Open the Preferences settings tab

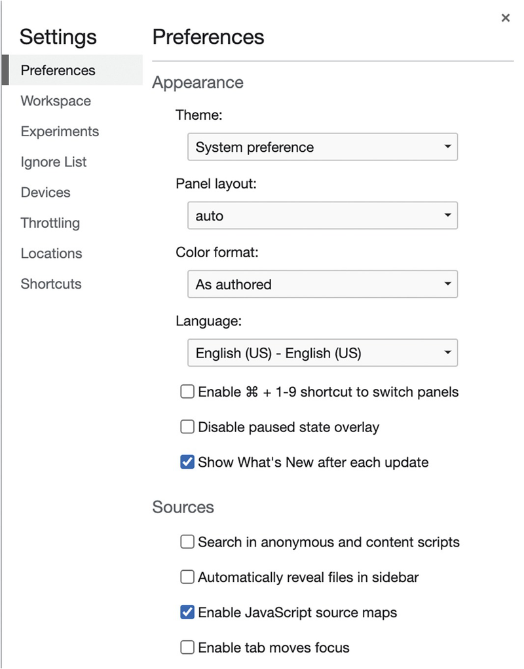coord(58,71)
